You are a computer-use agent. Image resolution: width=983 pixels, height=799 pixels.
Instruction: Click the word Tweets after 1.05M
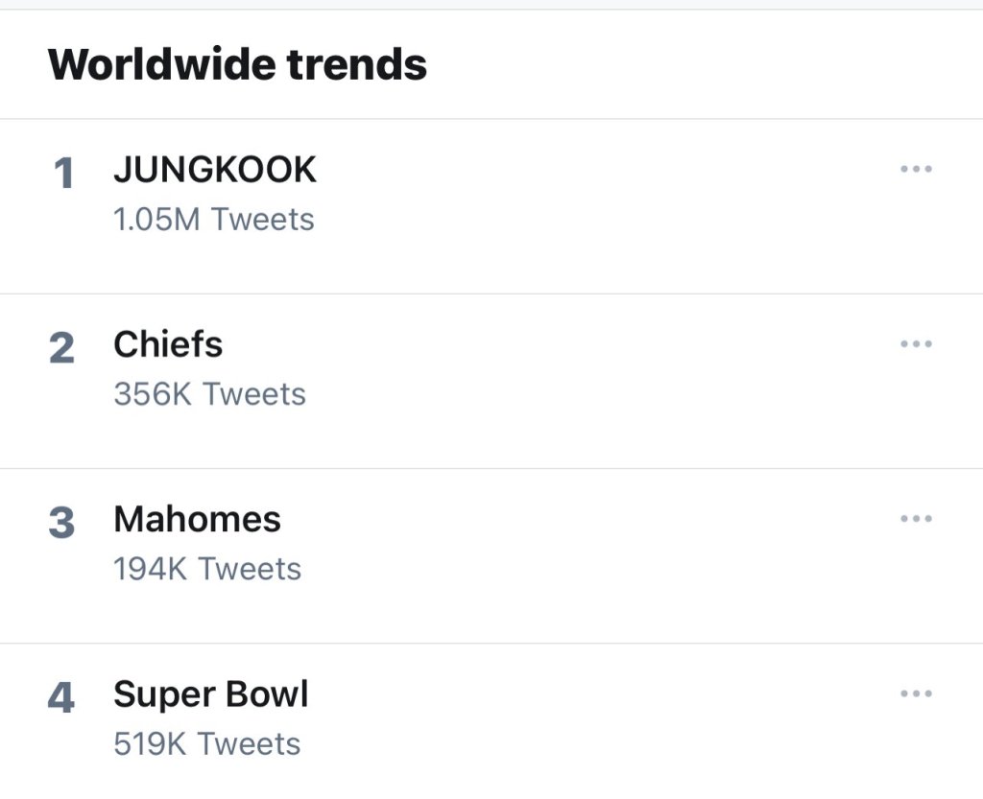pos(262,220)
